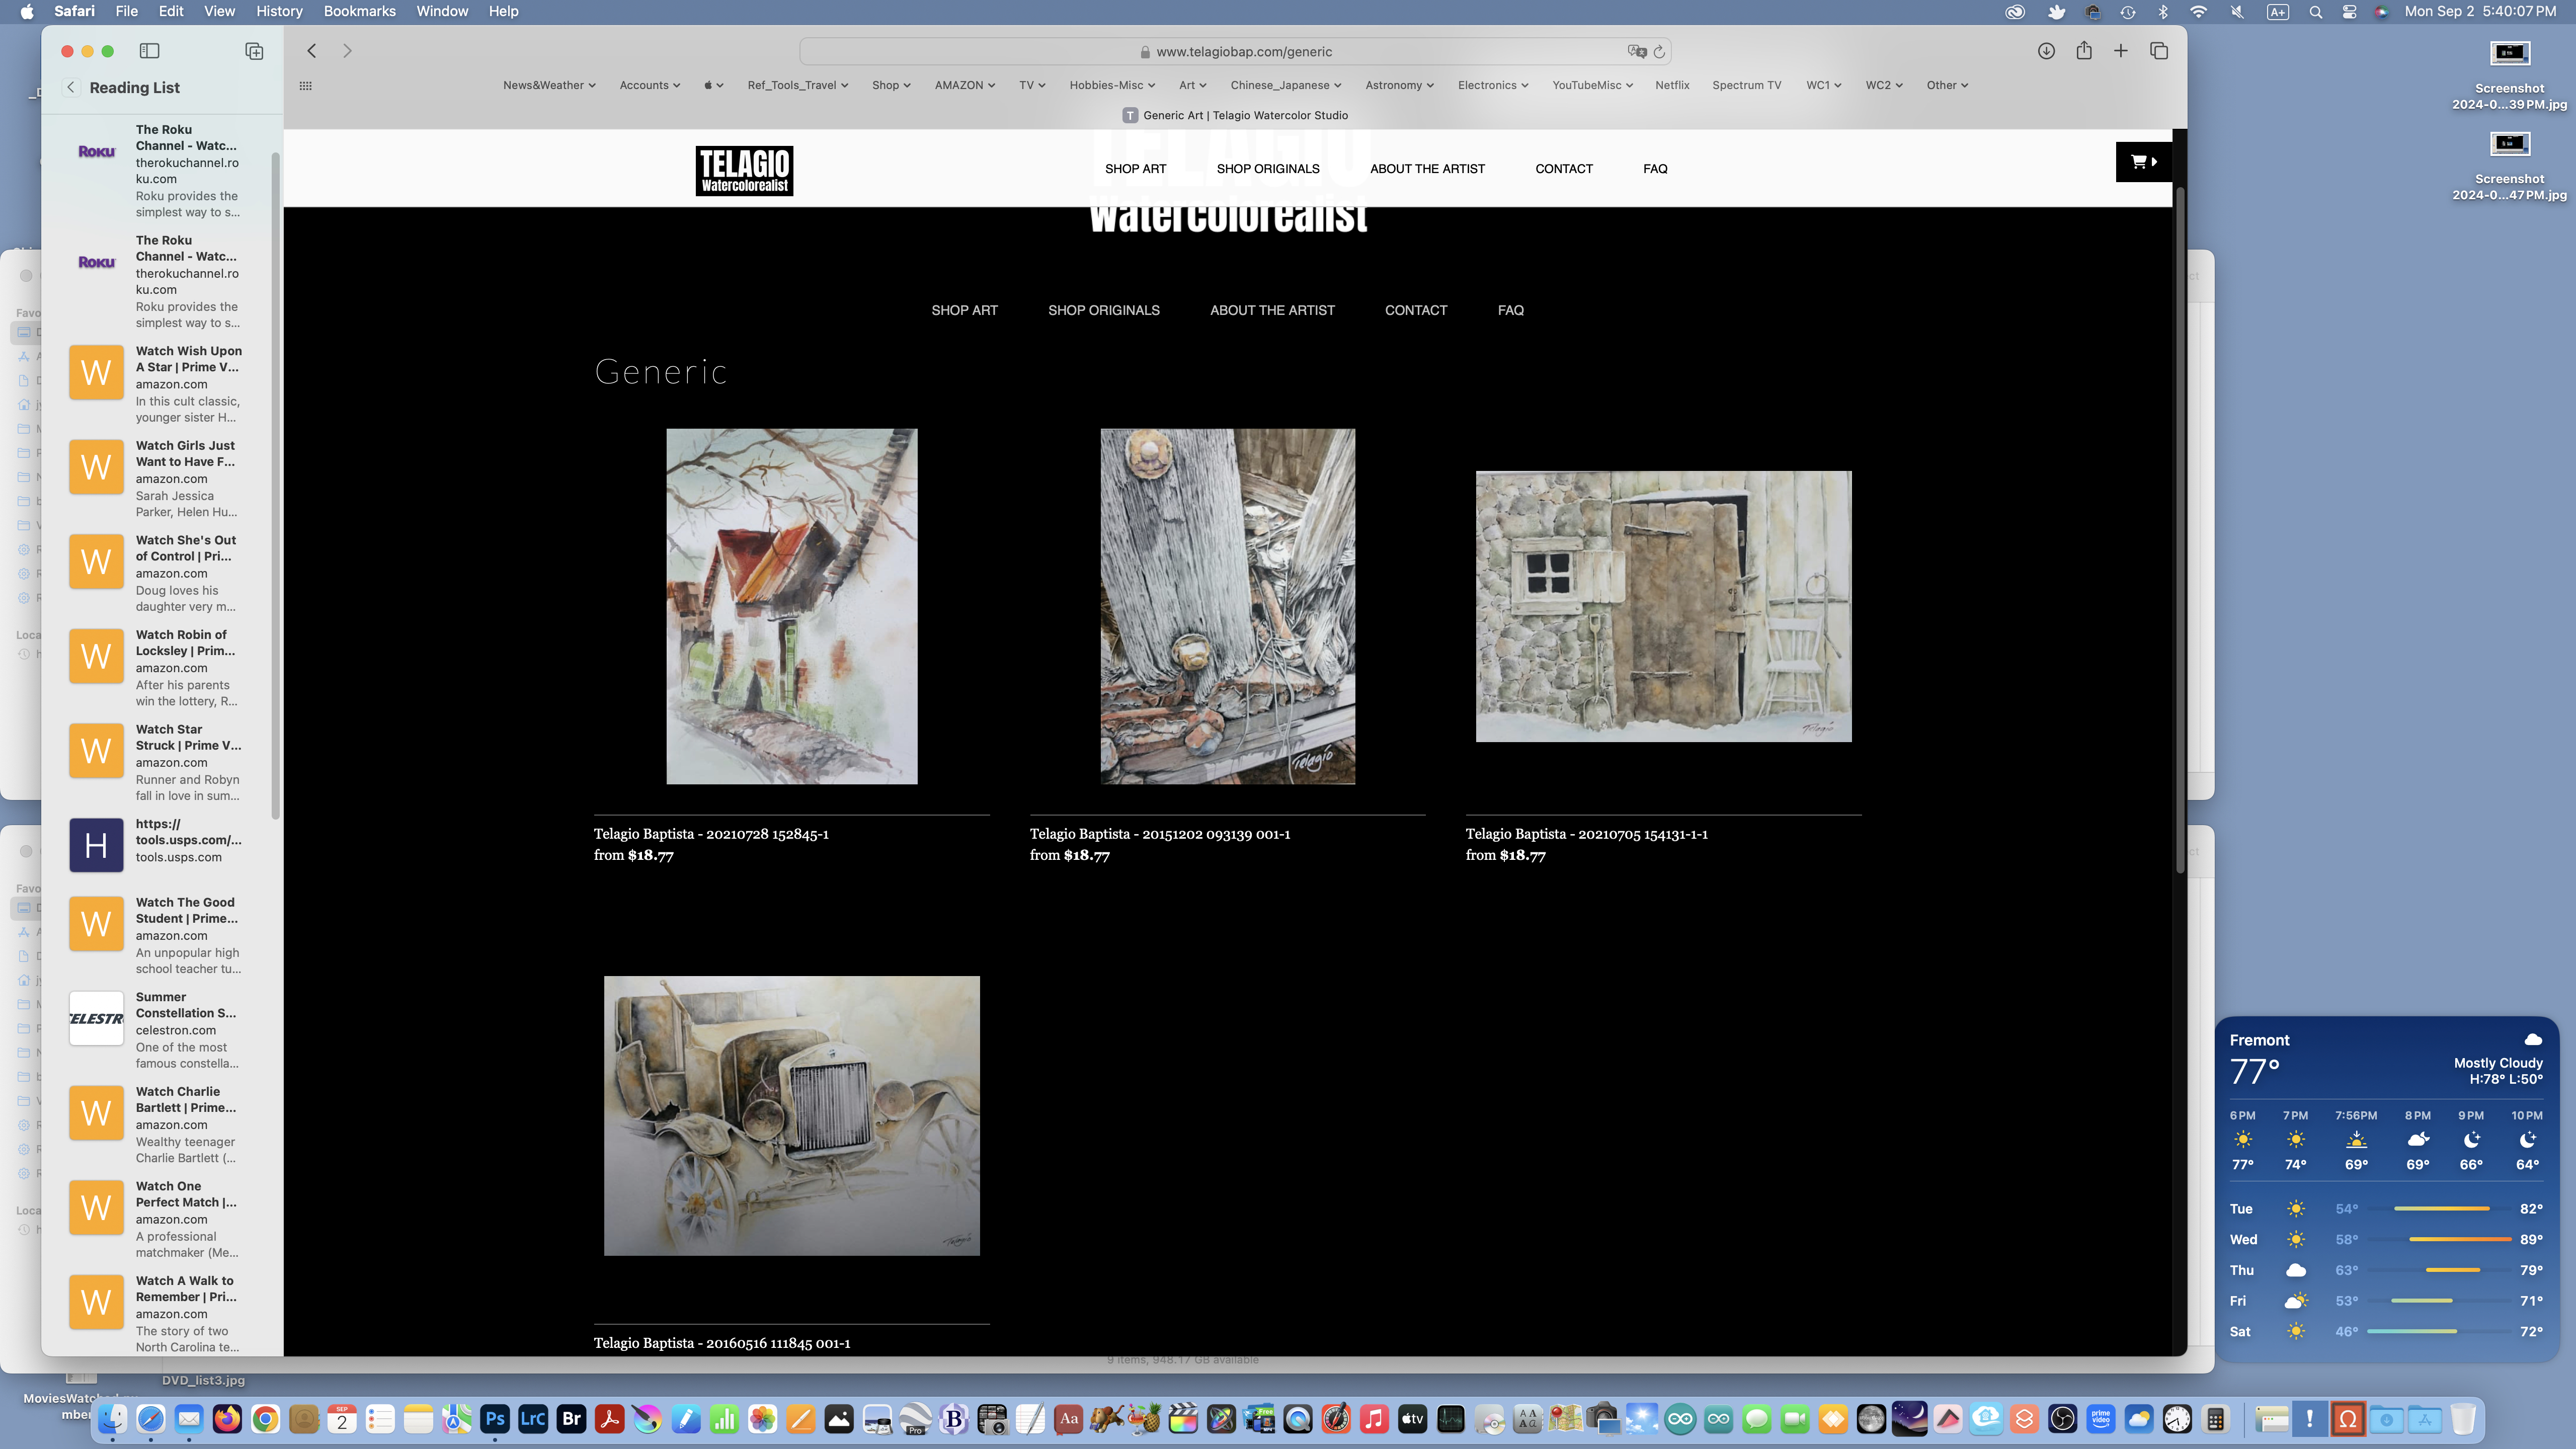Click the Reading List back chevron
Viewport: 2576px width, 1449px height.
(71, 88)
